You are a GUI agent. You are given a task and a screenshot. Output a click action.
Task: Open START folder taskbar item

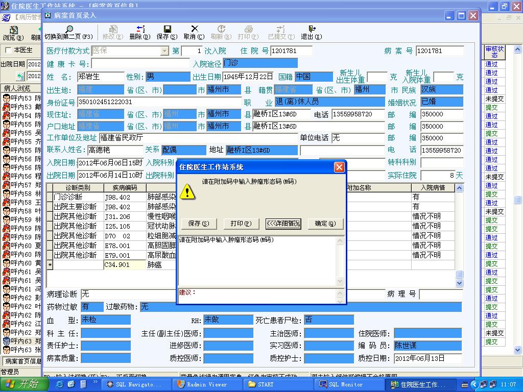pos(277,384)
